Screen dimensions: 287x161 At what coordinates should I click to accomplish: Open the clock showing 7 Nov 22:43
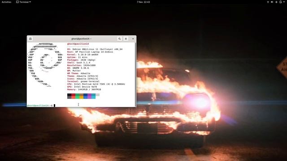tap(143, 2)
